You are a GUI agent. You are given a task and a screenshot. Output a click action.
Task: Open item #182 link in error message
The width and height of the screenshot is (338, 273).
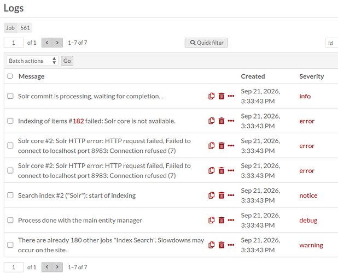78,121
